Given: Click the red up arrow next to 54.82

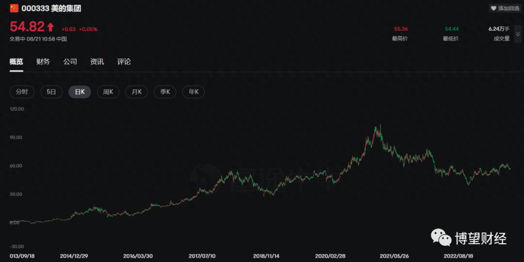Looking at the screenshot, I should 50,27.
